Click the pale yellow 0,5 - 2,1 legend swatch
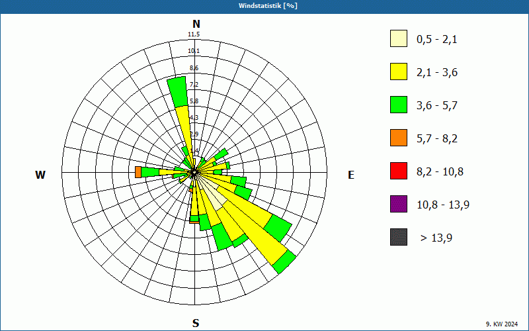This screenshot has height=331, width=529. pyautogui.click(x=399, y=38)
